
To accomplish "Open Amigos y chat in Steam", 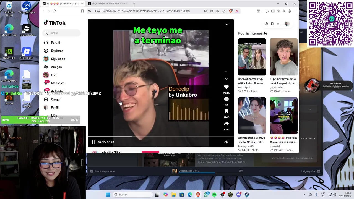I will [310, 171].
